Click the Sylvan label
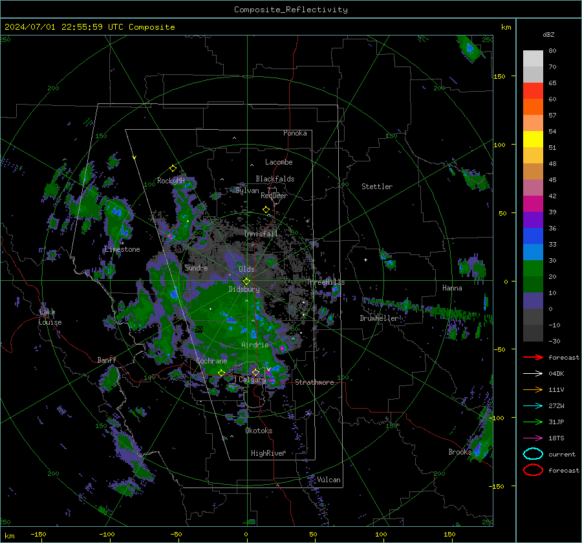The height and width of the screenshot is (543, 582). click(x=247, y=190)
